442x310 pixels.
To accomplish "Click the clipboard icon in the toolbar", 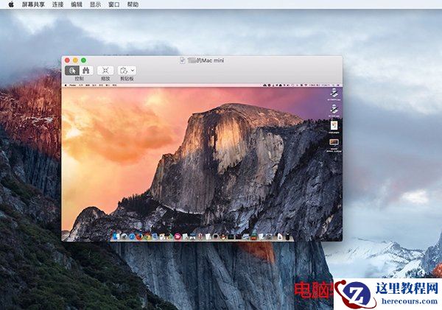I will click(123, 71).
